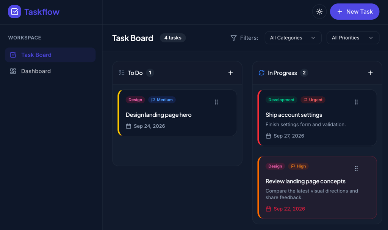
Task: Click the In Progress refresh icon
Action: (261, 73)
